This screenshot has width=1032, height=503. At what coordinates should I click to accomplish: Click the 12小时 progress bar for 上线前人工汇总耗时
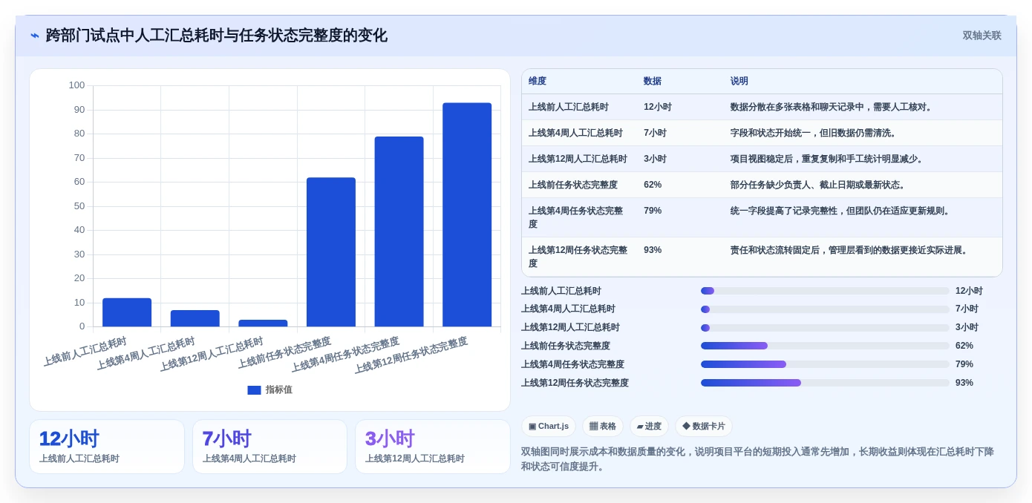click(825, 291)
